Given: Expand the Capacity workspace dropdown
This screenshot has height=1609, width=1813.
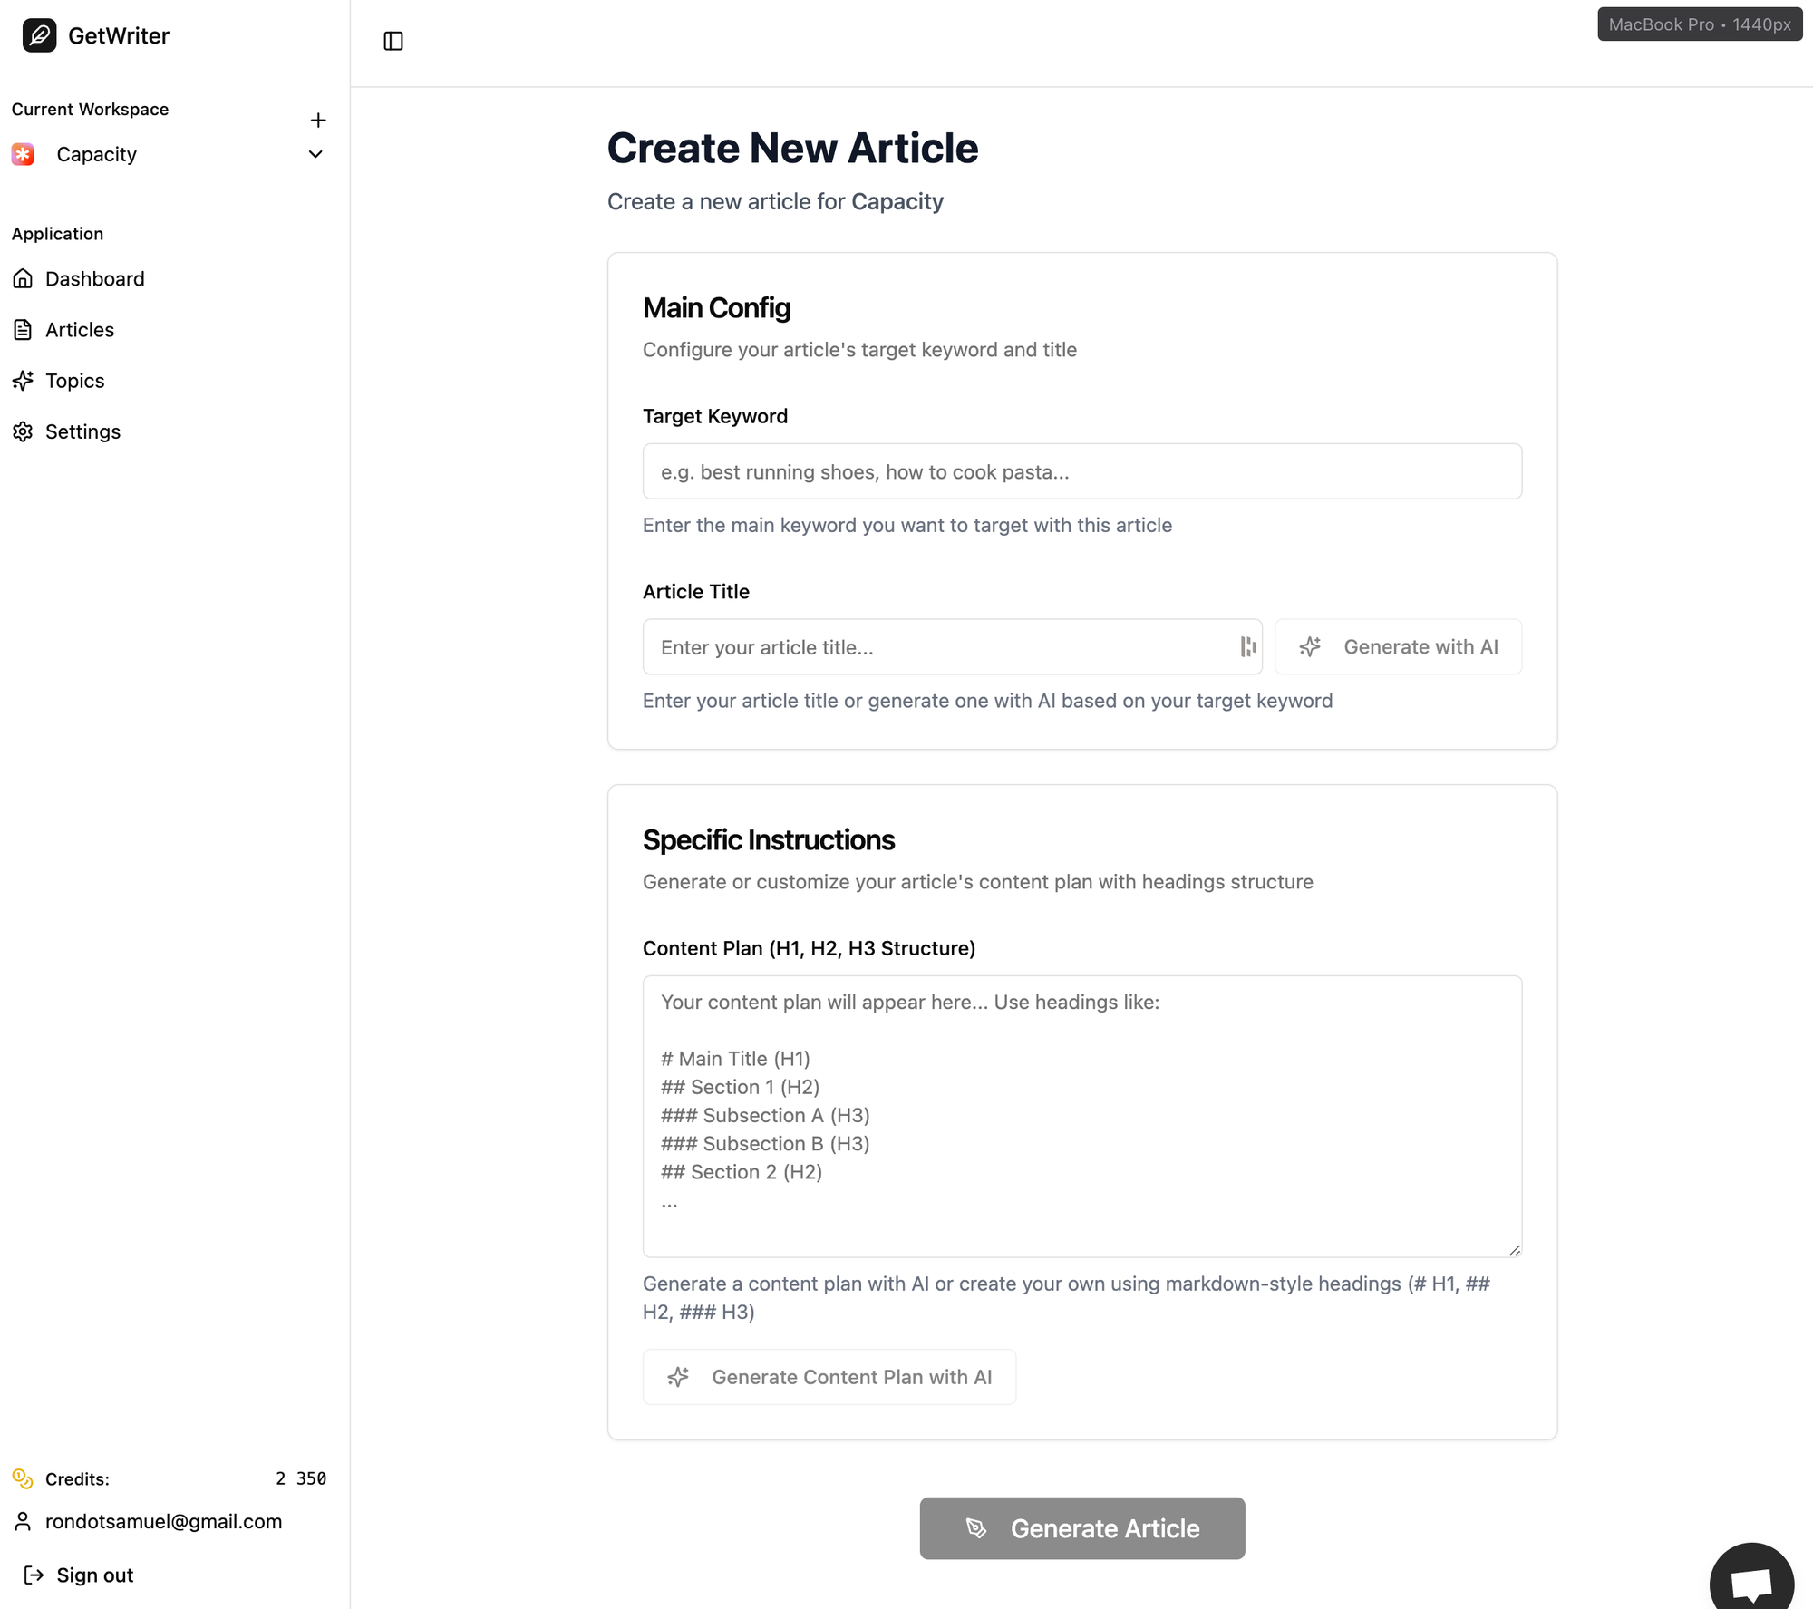Looking at the screenshot, I should point(315,154).
